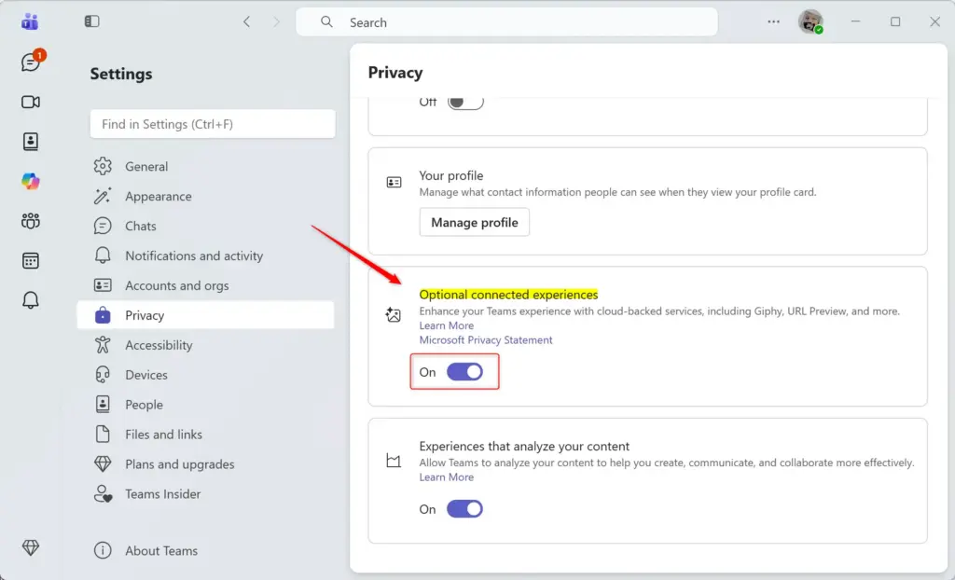Click the Teams logo icon
The width and height of the screenshot is (955, 580).
pos(30,22)
